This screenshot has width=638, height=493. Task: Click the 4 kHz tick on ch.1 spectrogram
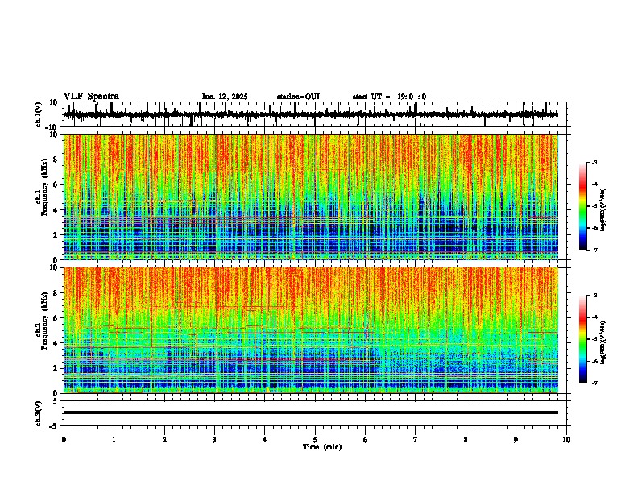[x=56, y=210]
